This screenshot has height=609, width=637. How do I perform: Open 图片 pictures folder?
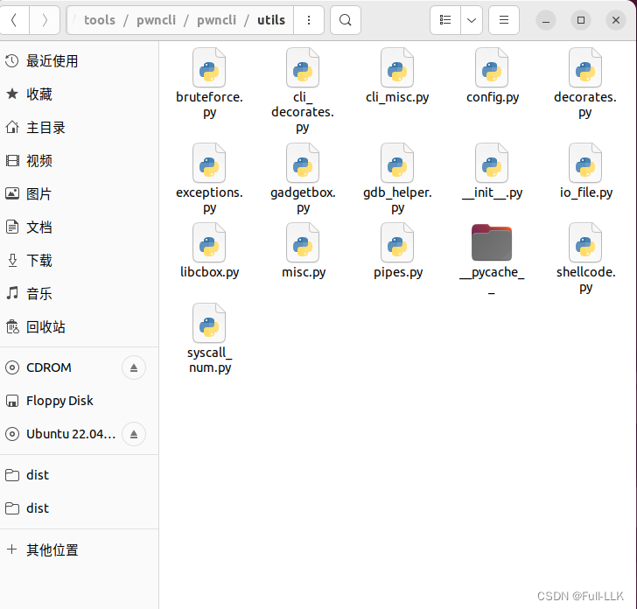click(80, 194)
